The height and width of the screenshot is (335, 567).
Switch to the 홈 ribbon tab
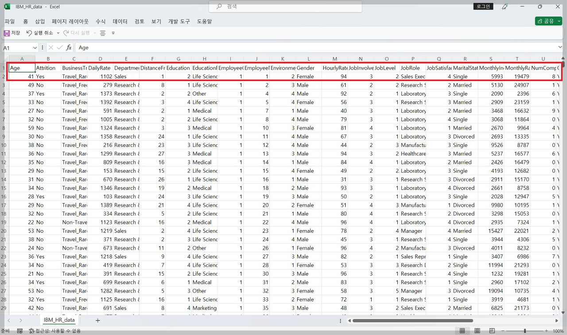click(x=25, y=21)
